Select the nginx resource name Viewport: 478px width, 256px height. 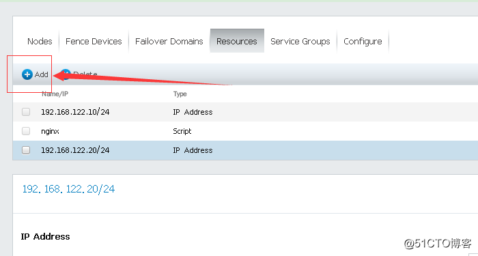tap(50, 131)
